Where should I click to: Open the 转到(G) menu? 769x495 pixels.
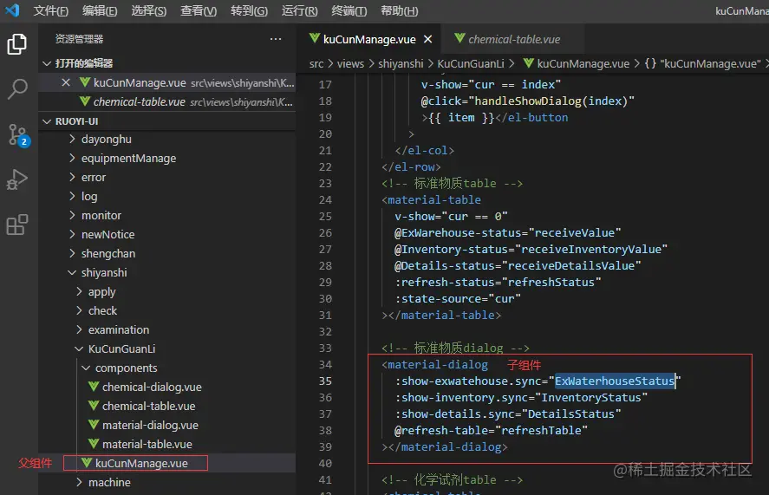(249, 10)
